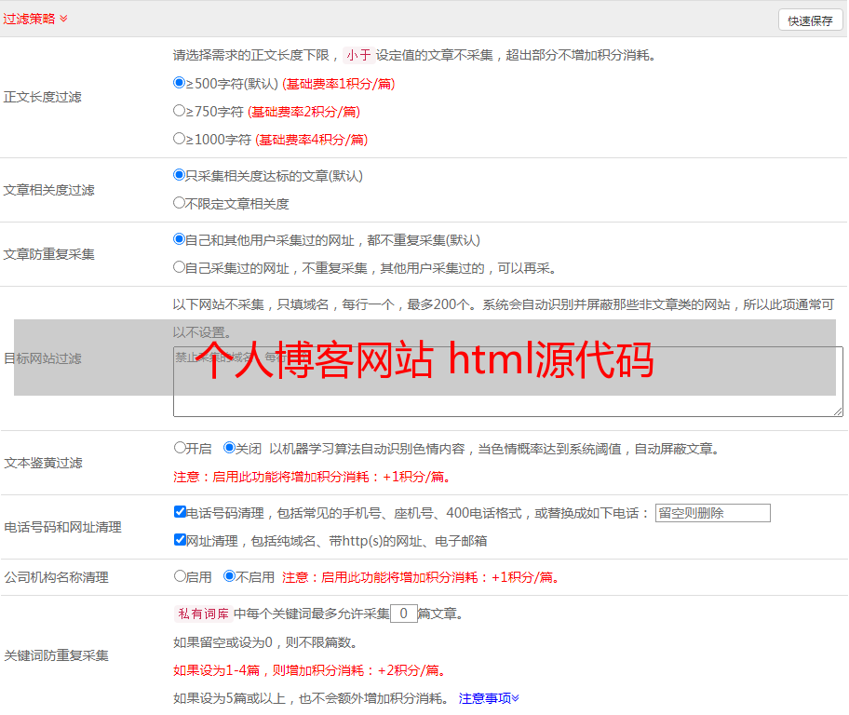Select 不启用 for 公司机构名称清理
This screenshot has height=715, width=849.
coord(230,576)
